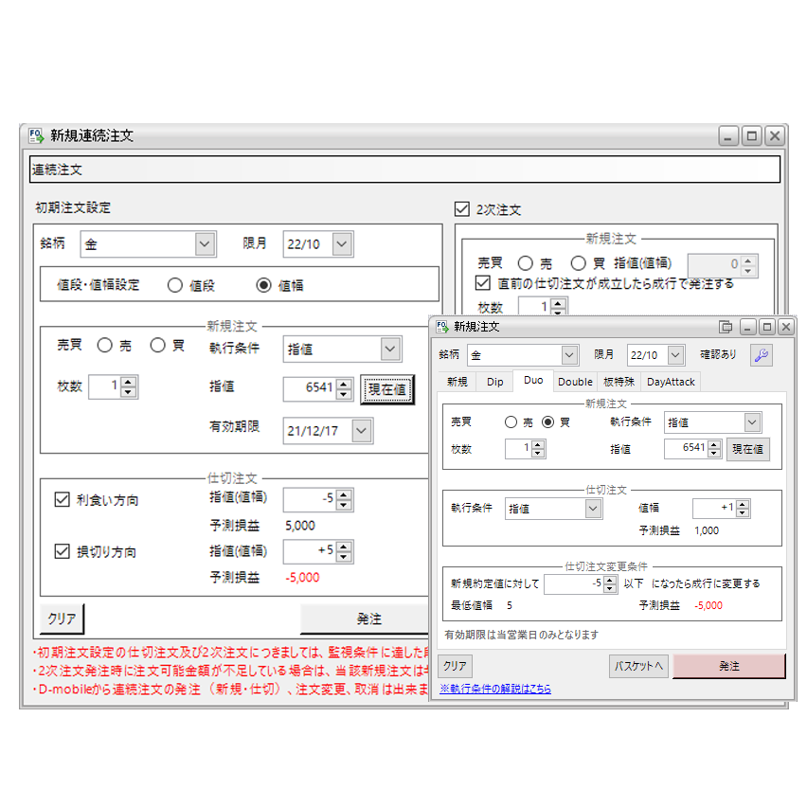Switch to the Double tab

click(x=575, y=382)
